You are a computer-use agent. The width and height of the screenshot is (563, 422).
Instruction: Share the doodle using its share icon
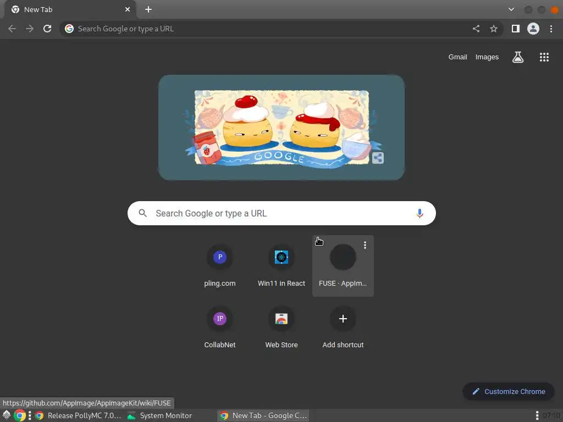(x=378, y=158)
